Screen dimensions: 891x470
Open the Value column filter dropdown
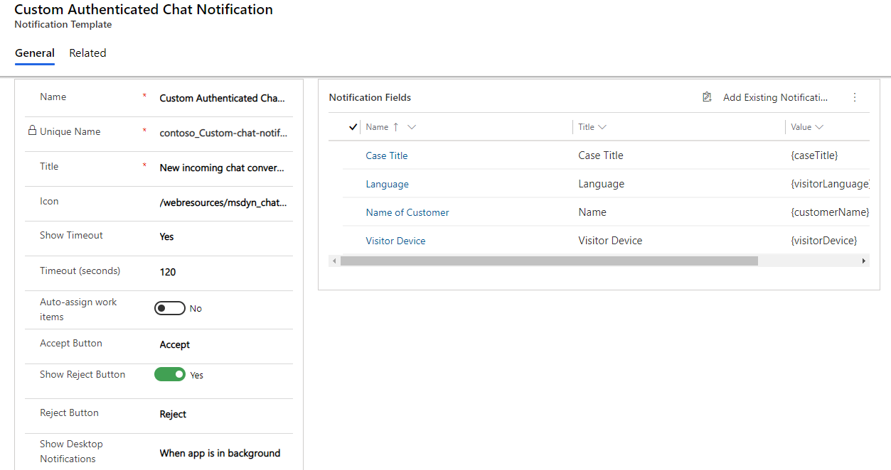coord(818,126)
